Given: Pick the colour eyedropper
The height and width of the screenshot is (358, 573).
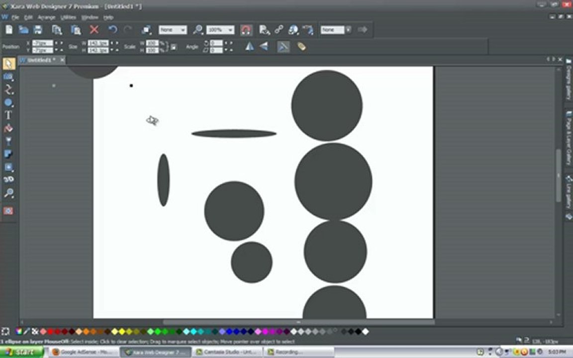Looking at the screenshot, I should tap(27, 331).
